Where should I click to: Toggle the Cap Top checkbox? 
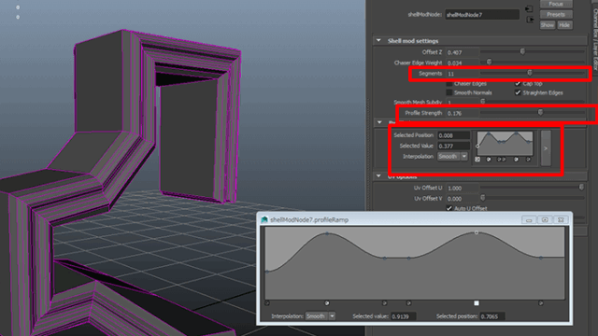coord(518,83)
